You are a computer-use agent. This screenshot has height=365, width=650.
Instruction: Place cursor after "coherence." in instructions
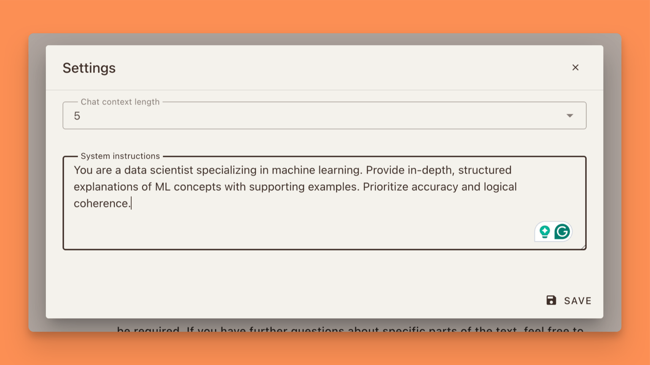coord(131,204)
